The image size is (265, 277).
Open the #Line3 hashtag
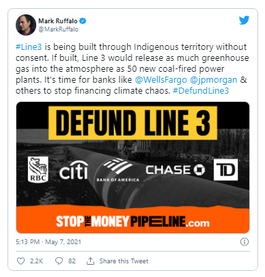(x=29, y=47)
